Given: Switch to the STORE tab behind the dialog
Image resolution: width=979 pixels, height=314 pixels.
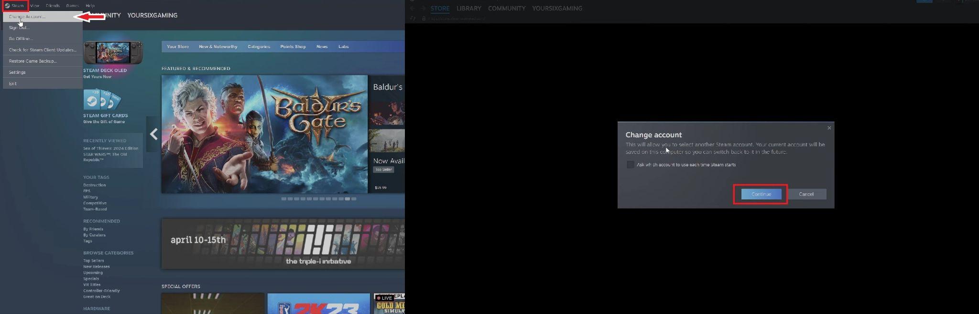Looking at the screenshot, I should click(x=440, y=9).
